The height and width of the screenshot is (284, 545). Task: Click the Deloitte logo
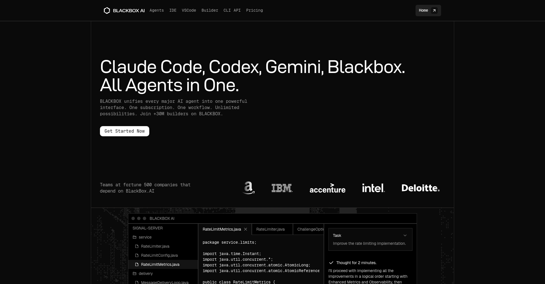click(421, 188)
